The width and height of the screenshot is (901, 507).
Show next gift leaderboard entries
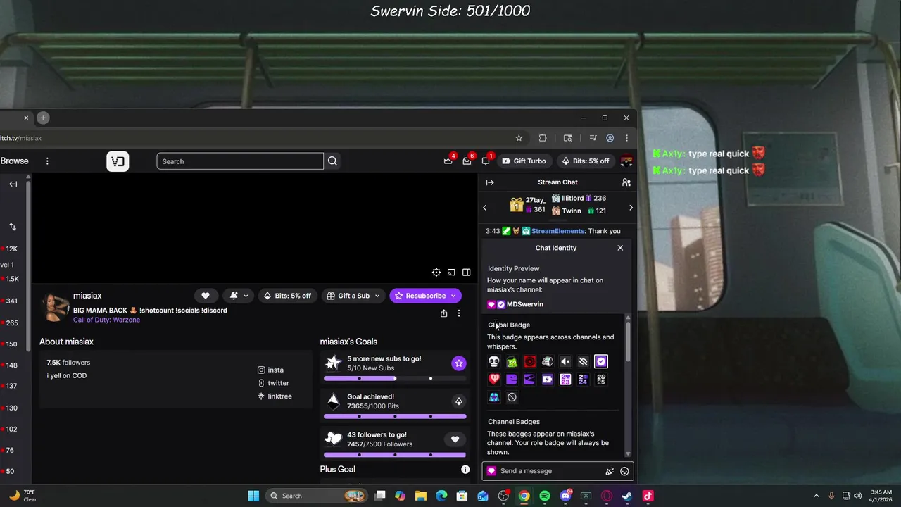coord(631,208)
